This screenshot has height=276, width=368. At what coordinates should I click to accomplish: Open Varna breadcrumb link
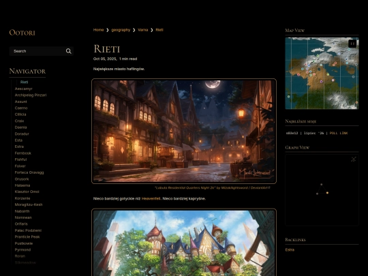coord(142,30)
